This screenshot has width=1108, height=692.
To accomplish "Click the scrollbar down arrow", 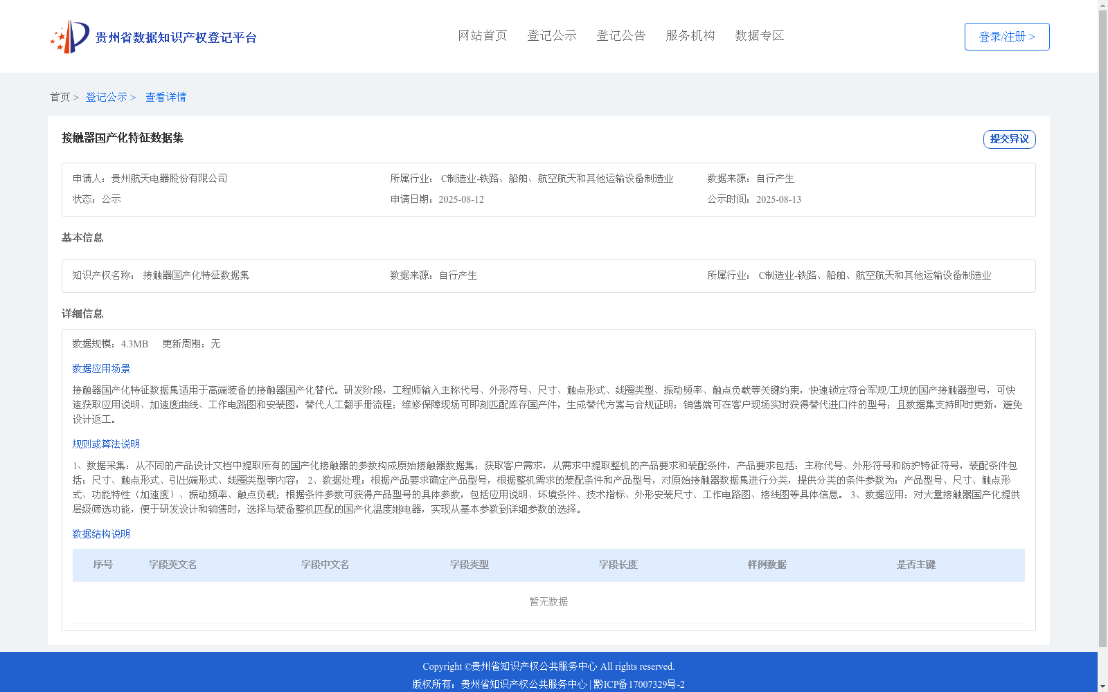I will tap(1102, 686).
